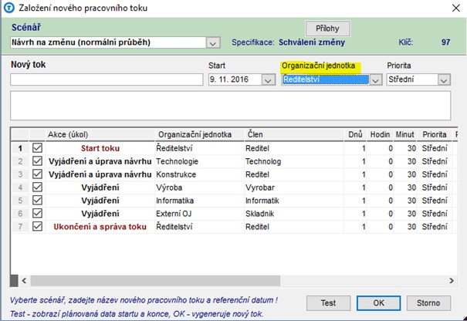Open the Priorita dropdown arrow
The height and width of the screenshot is (321, 467).
[444, 79]
